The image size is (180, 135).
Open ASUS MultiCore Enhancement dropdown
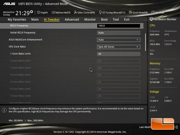[x=119, y=40]
